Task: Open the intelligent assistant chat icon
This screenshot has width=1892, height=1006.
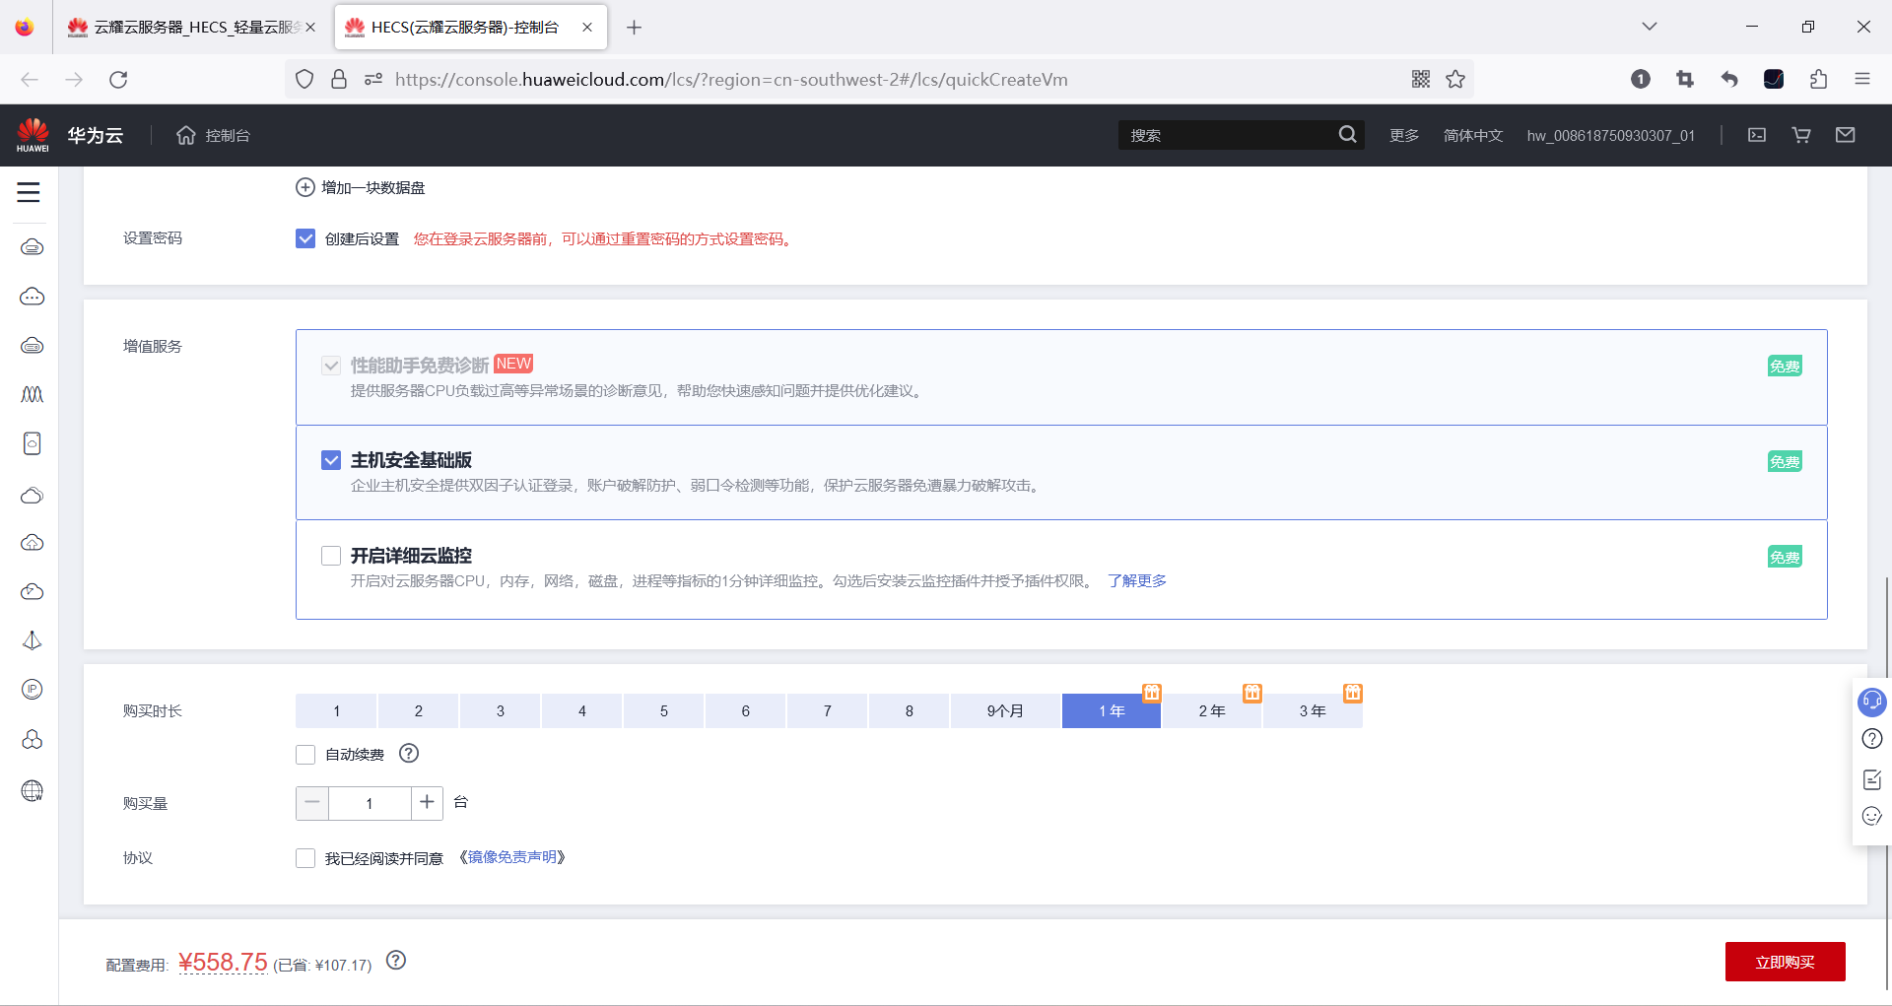Action: tap(1871, 703)
